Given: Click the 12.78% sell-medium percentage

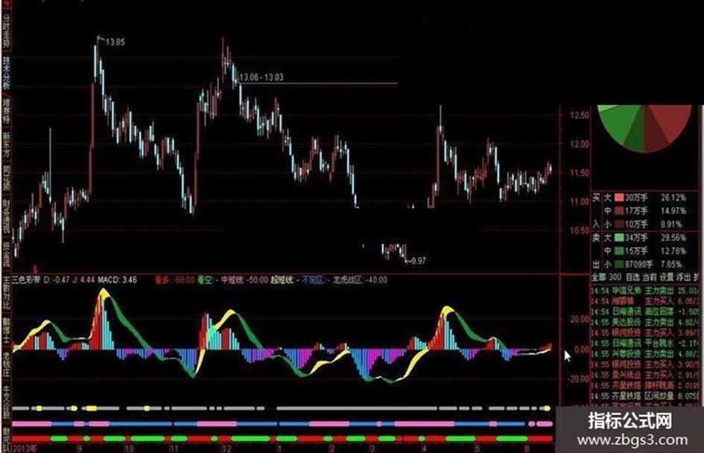Looking at the screenshot, I should (x=673, y=251).
